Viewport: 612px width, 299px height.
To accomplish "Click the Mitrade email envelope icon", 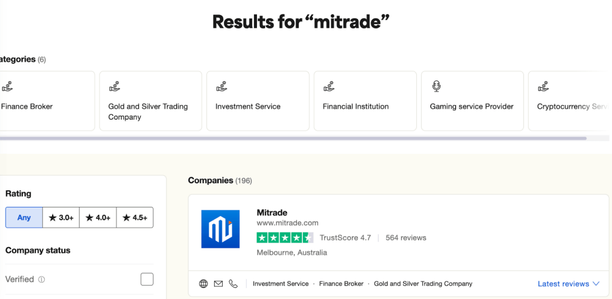I will point(218,284).
